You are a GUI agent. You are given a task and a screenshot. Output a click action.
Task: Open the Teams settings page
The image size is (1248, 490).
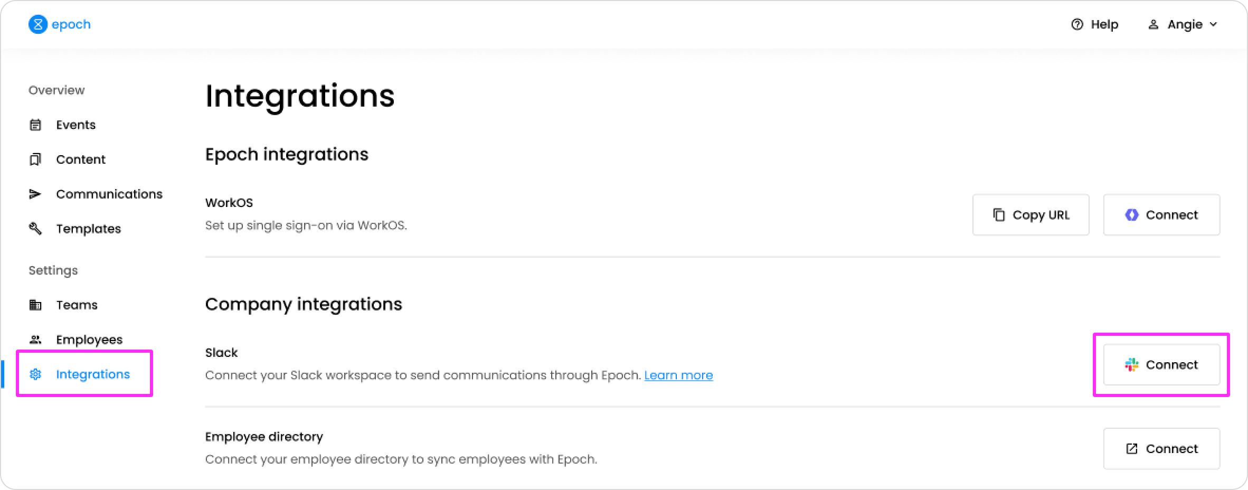coord(77,305)
